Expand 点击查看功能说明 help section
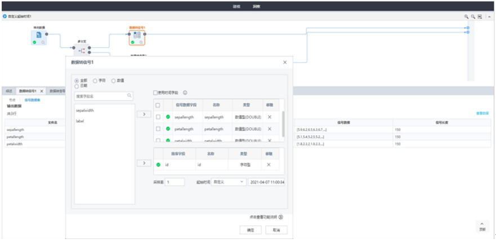 coord(280,217)
